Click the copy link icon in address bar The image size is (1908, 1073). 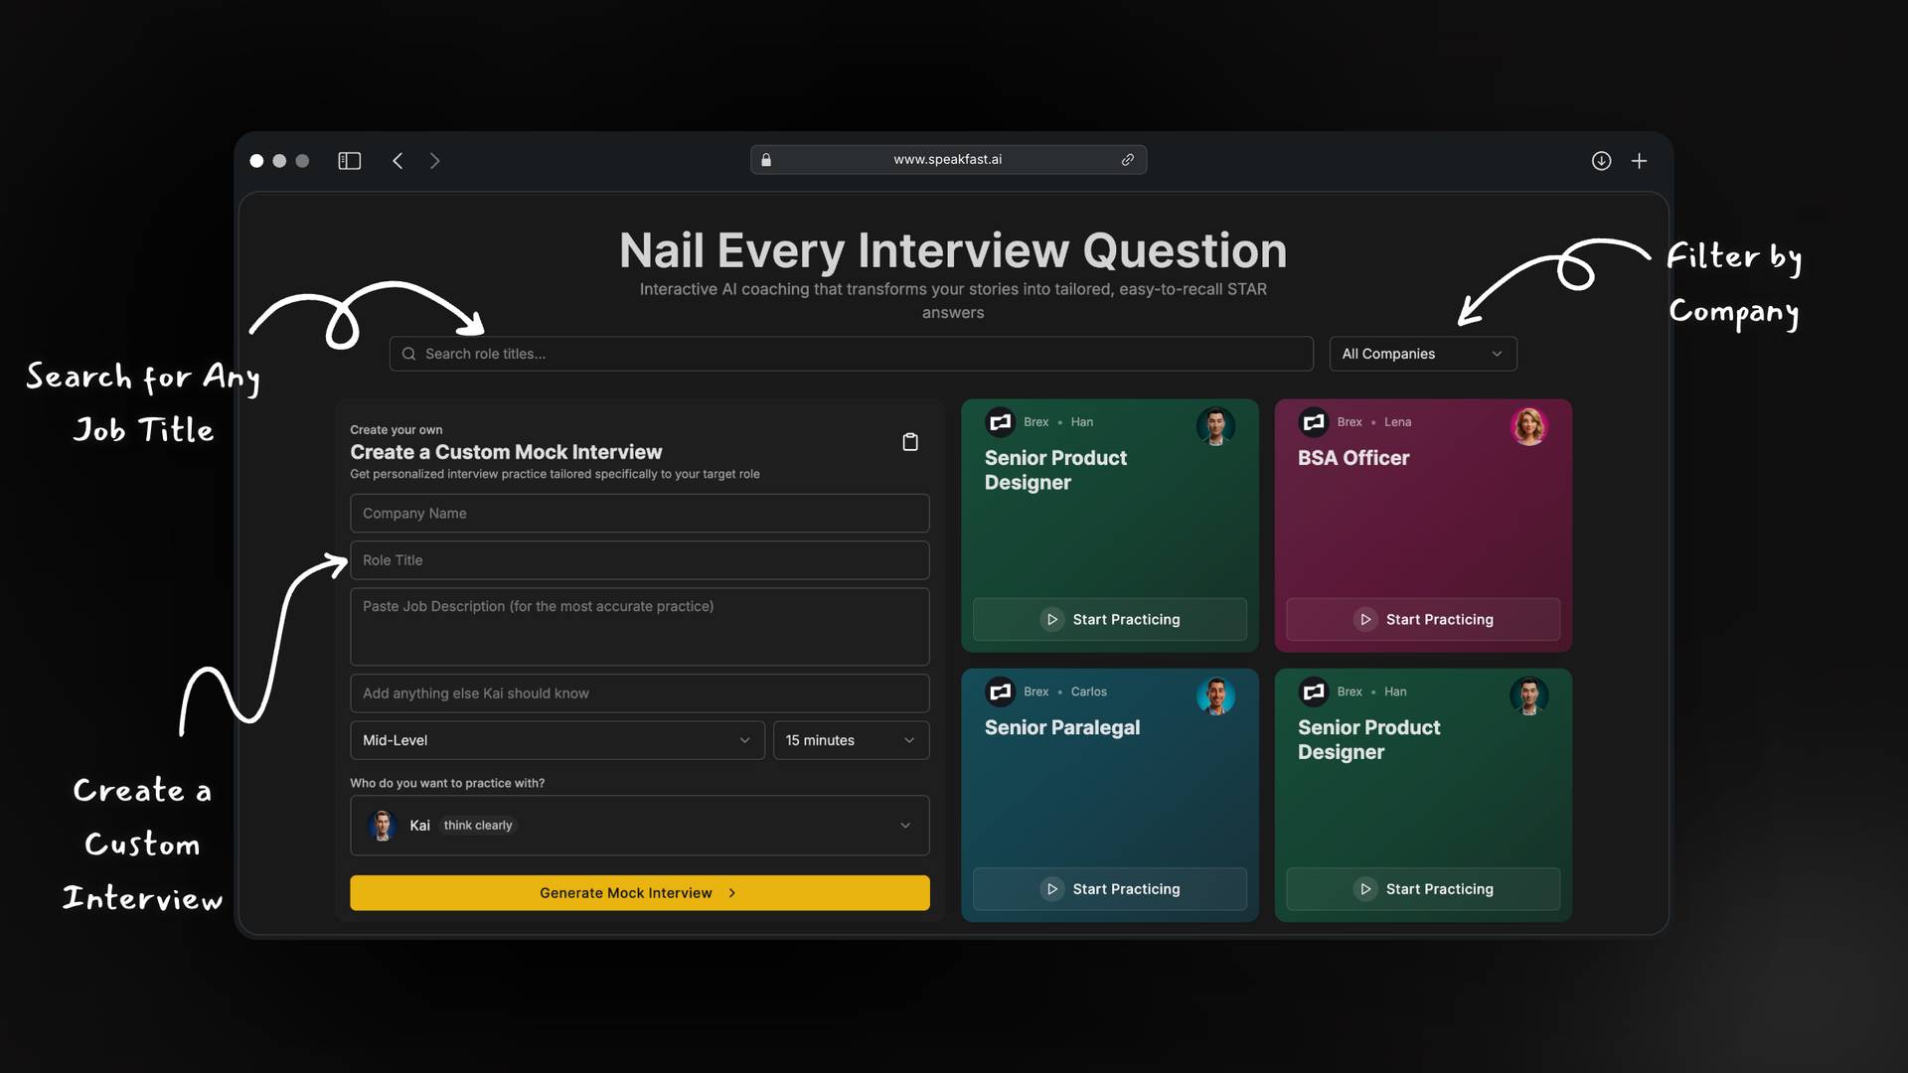(1128, 160)
